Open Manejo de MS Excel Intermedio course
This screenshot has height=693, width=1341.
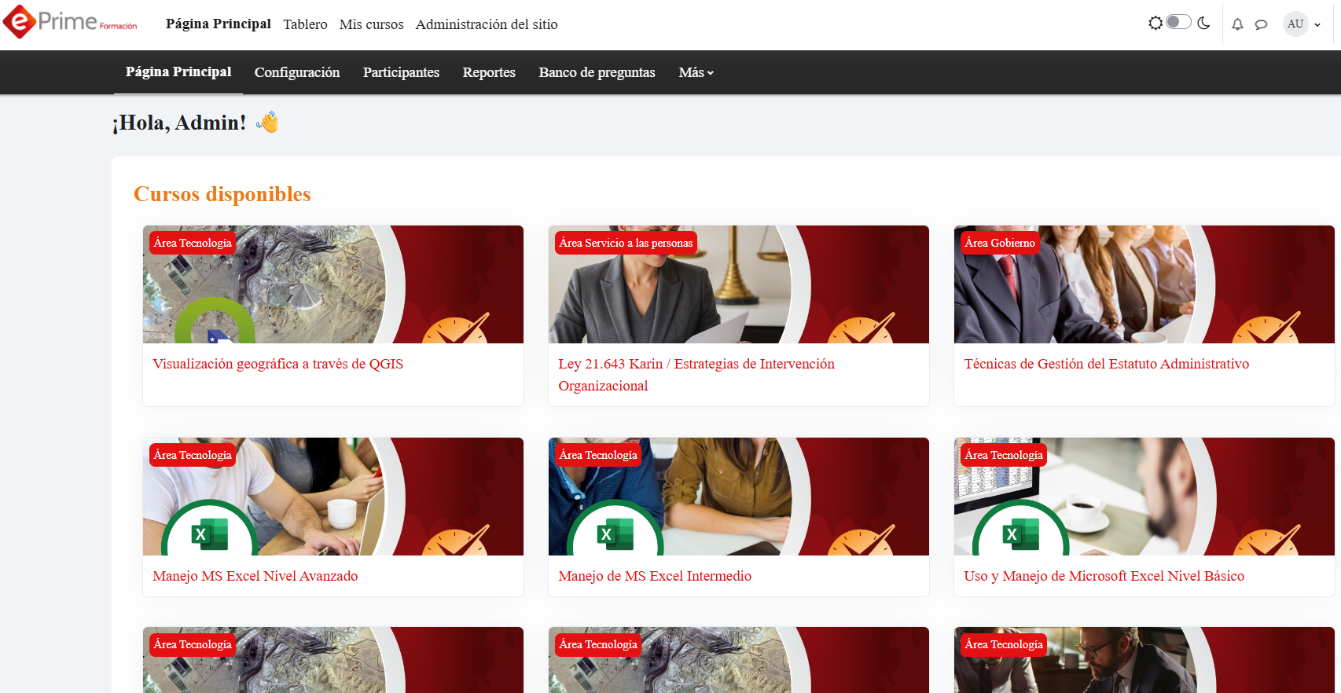click(x=655, y=576)
